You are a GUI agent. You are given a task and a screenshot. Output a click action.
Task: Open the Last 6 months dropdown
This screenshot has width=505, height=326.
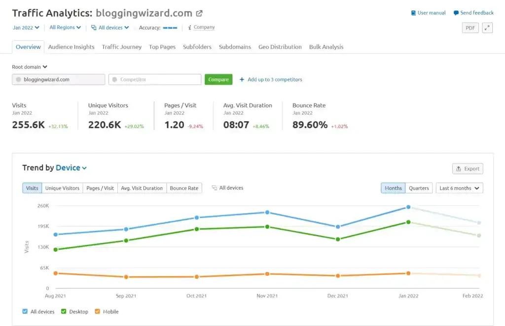click(459, 188)
